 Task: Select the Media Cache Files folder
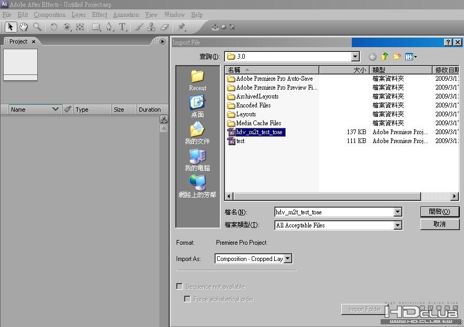tap(254, 123)
